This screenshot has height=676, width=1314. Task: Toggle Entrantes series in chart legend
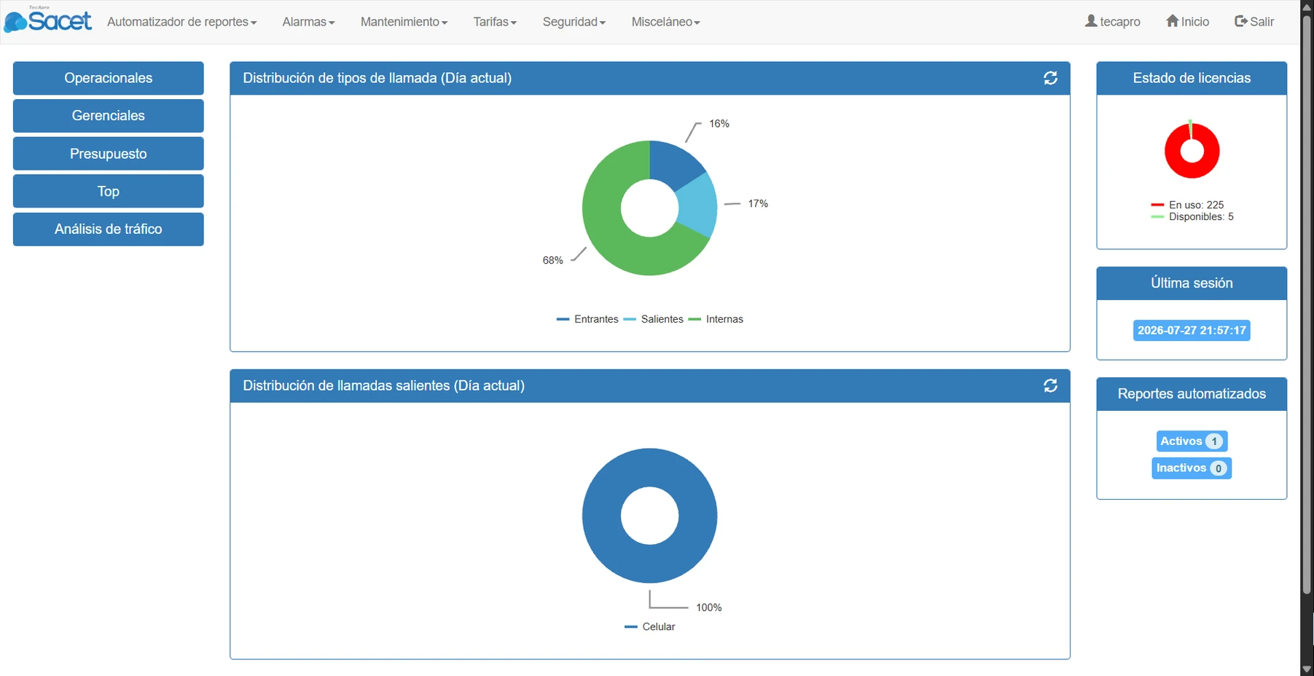[587, 319]
